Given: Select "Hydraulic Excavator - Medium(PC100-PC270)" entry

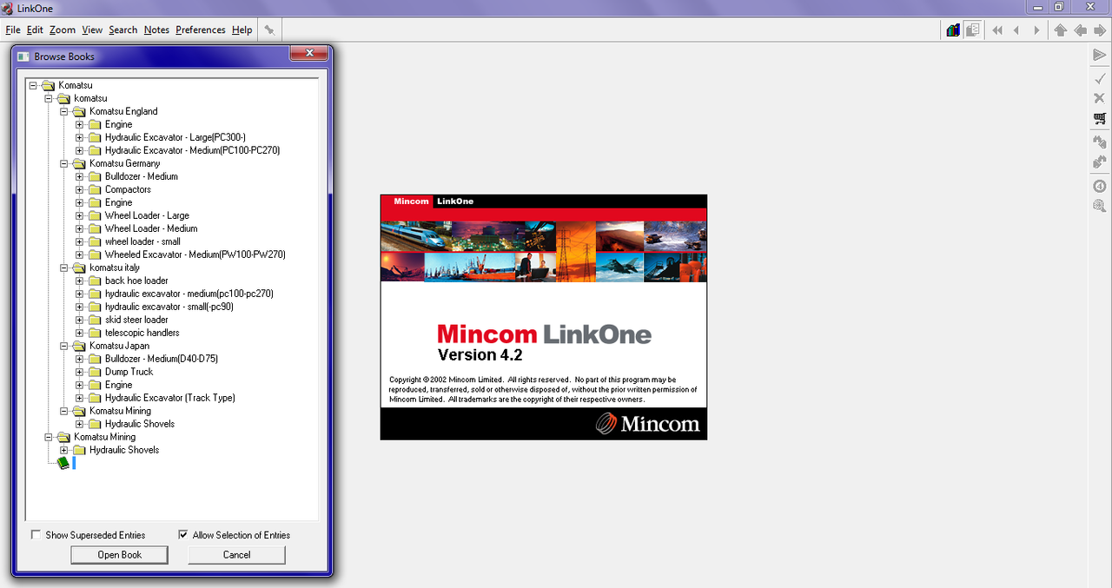Looking at the screenshot, I should [192, 150].
